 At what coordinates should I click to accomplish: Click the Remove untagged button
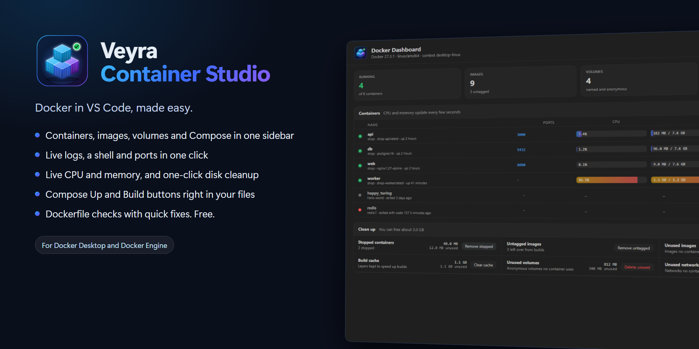tap(633, 248)
